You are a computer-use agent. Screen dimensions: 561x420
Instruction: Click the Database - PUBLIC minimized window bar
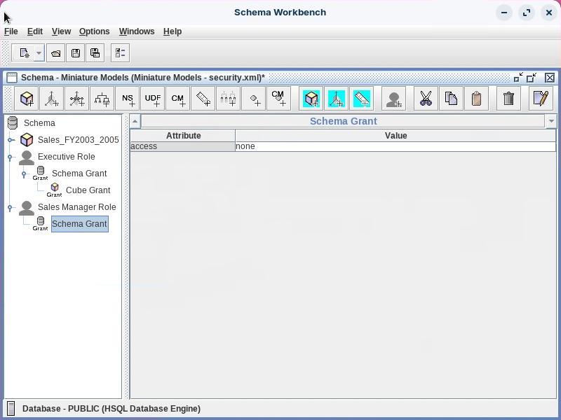click(111, 409)
